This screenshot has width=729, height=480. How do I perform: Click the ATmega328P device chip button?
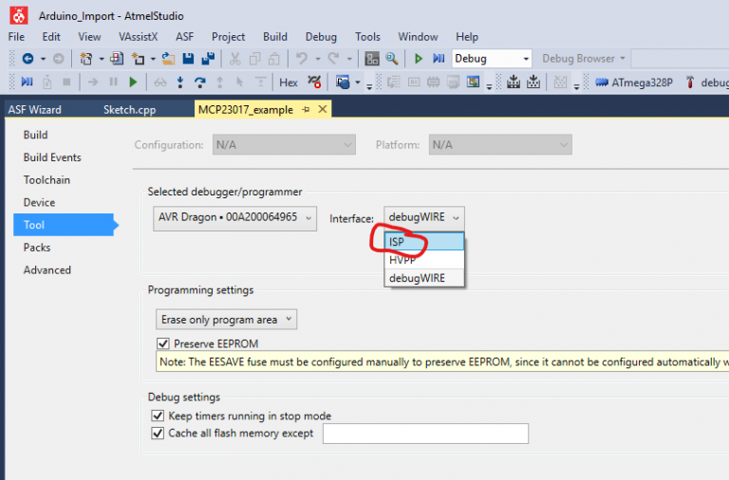(636, 83)
